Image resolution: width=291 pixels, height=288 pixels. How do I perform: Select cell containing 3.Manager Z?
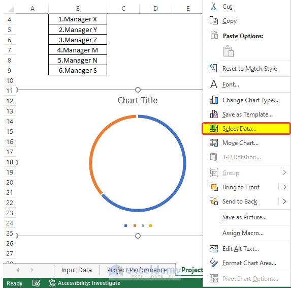(x=78, y=40)
